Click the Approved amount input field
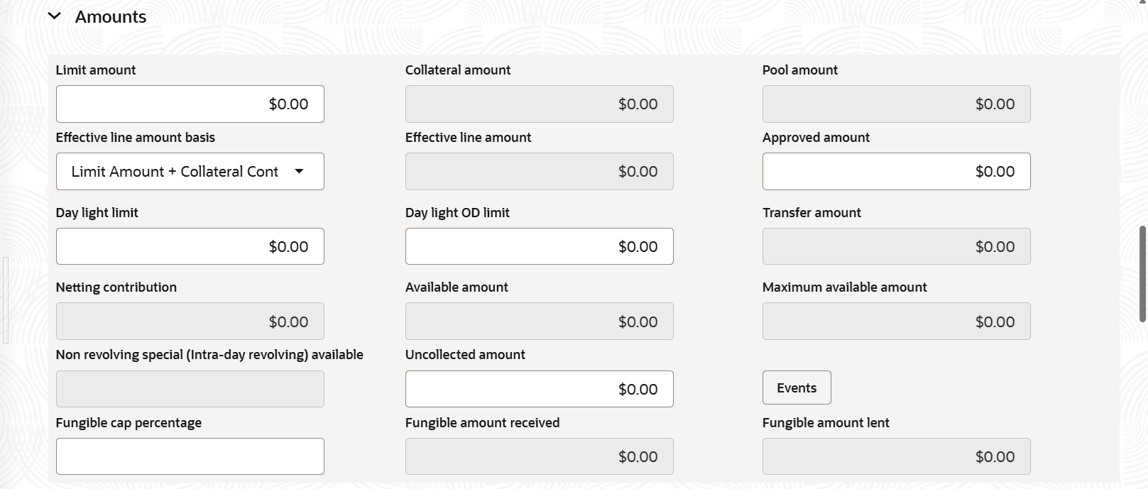The width and height of the screenshot is (1148, 489). point(896,172)
